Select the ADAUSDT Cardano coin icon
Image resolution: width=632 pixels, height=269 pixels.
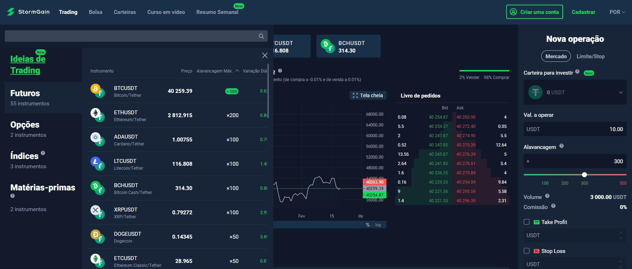pyautogui.click(x=95, y=137)
